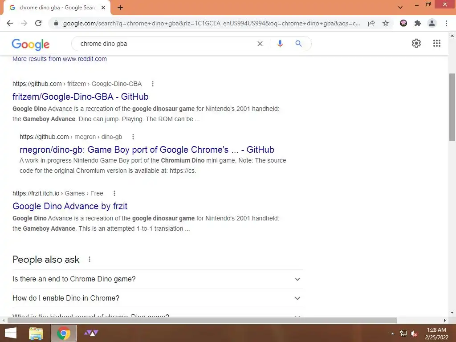Open 'More results from www.reddit.com' link
Viewport: 456px width, 342px height.
tap(60, 59)
